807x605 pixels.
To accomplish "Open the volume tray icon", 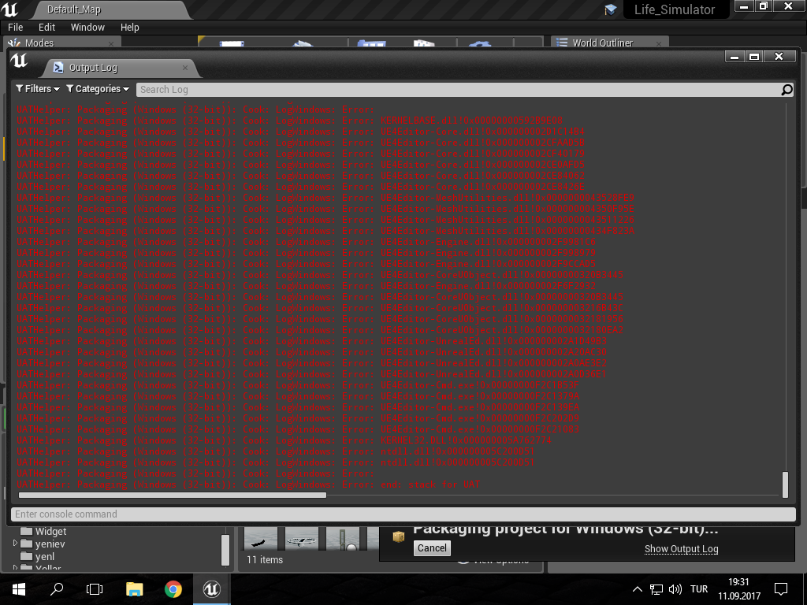I will 675,589.
